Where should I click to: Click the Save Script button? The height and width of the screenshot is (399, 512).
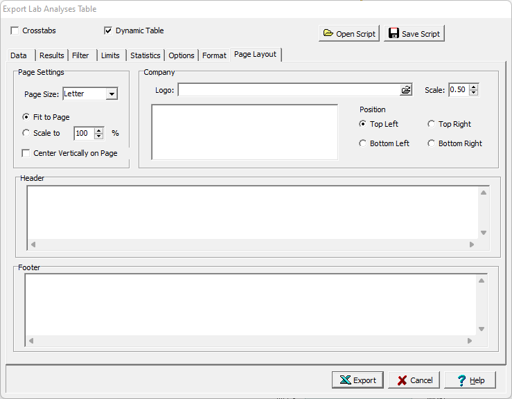[x=414, y=33]
